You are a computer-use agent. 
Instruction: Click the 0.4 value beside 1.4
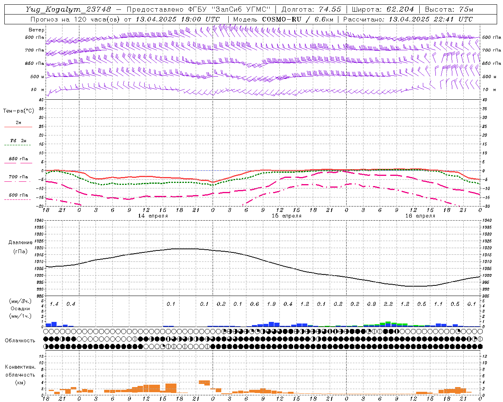click(x=71, y=304)
